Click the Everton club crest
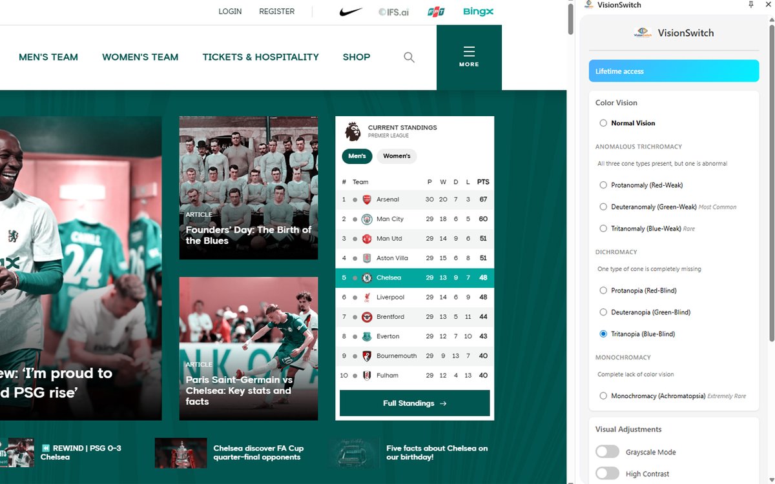Image resolution: width=775 pixels, height=484 pixels. click(367, 336)
